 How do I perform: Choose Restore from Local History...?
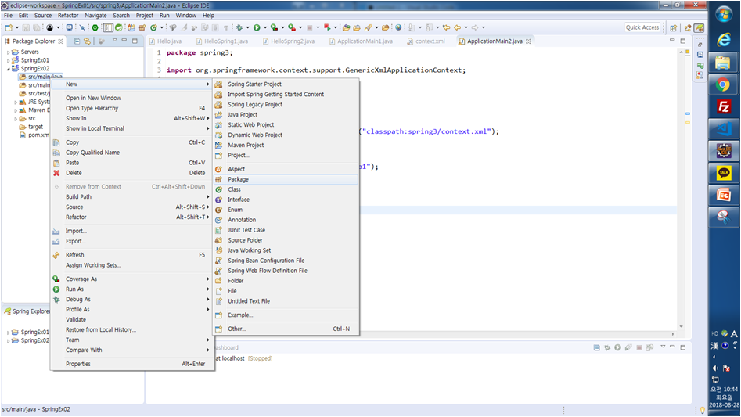point(132,329)
